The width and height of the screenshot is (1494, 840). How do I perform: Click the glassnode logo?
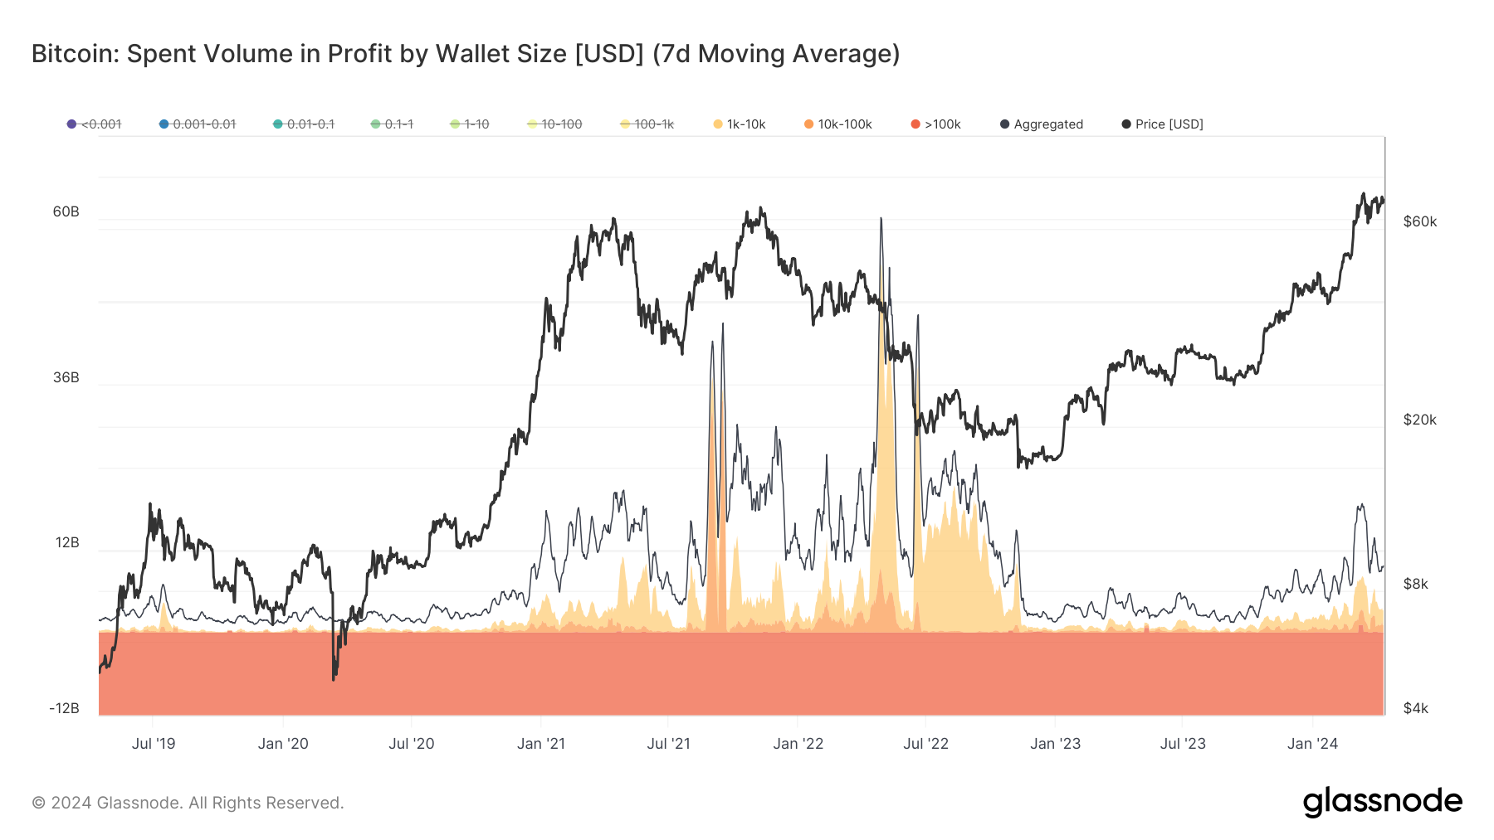coord(1382,802)
